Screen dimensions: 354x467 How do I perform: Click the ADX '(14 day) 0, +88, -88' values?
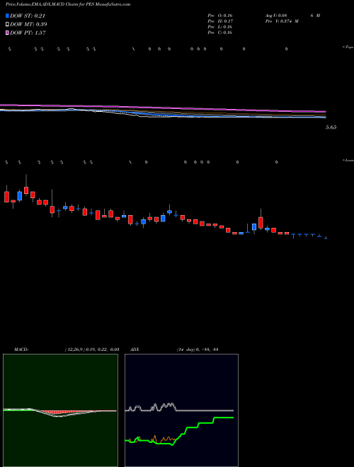click(x=198, y=350)
